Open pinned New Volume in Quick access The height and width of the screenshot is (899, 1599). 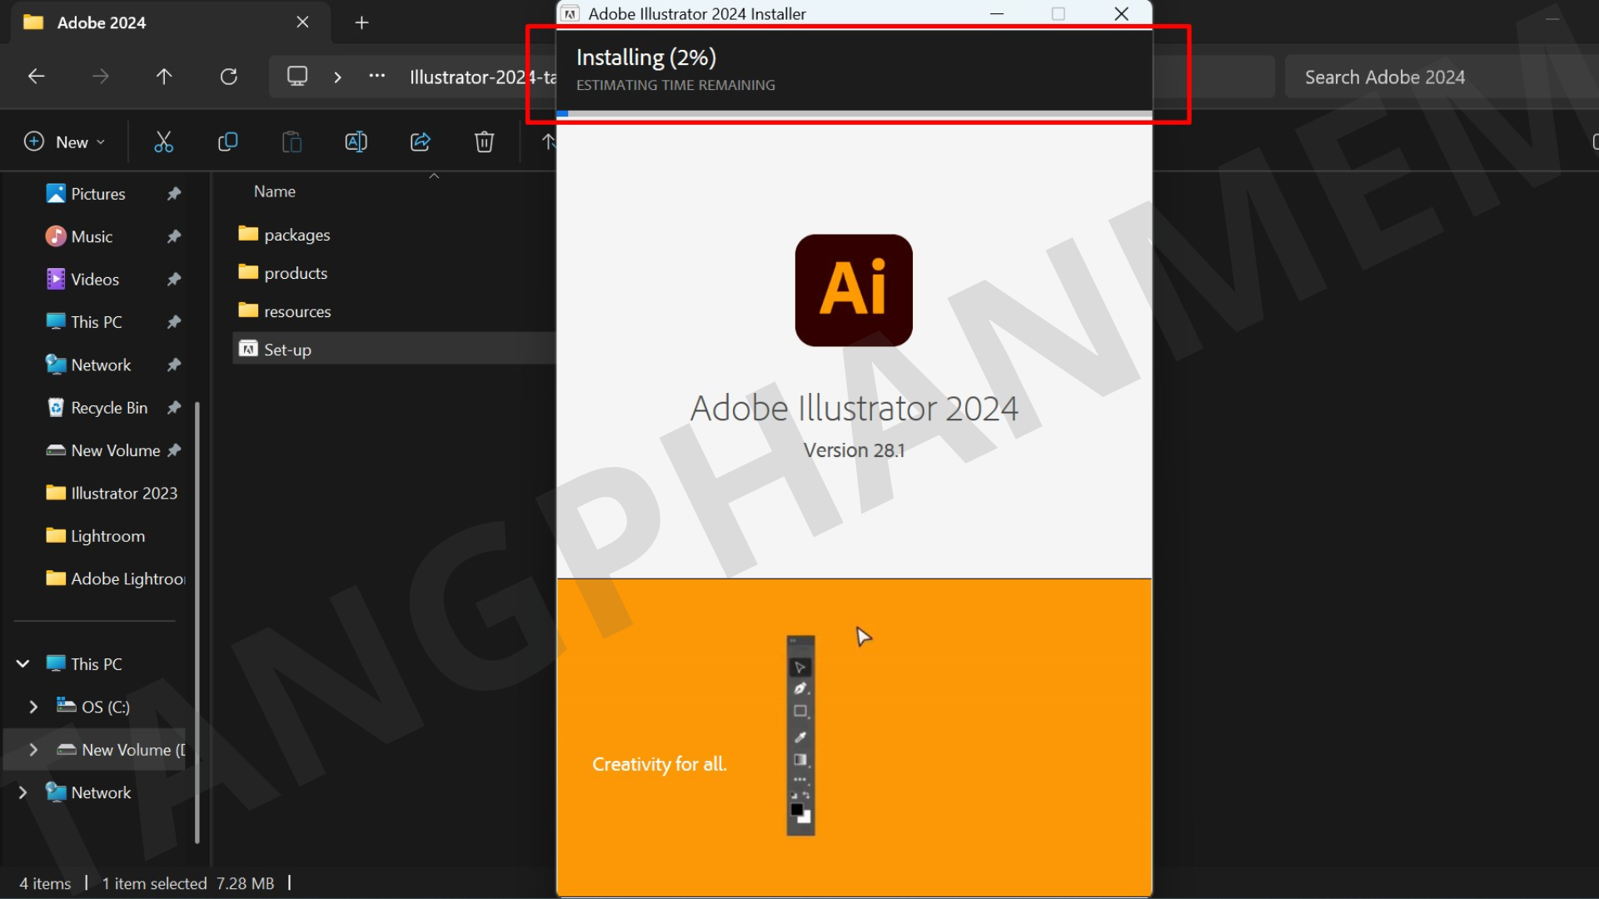pos(103,450)
